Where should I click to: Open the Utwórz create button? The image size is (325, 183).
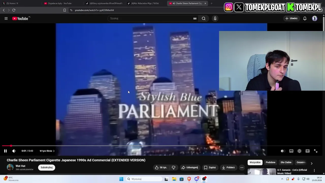coord(291,18)
